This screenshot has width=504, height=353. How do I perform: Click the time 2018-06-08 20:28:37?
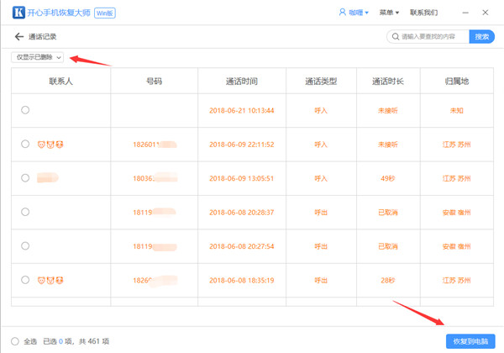point(242,213)
